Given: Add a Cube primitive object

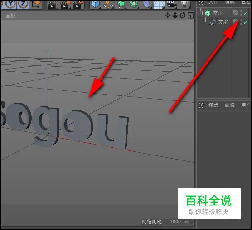Looking at the screenshot, I should click(x=96, y=5).
